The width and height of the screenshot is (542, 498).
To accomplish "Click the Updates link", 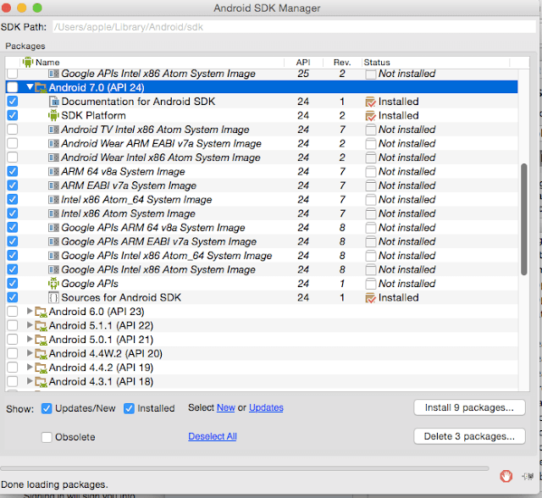I will (x=266, y=407).
